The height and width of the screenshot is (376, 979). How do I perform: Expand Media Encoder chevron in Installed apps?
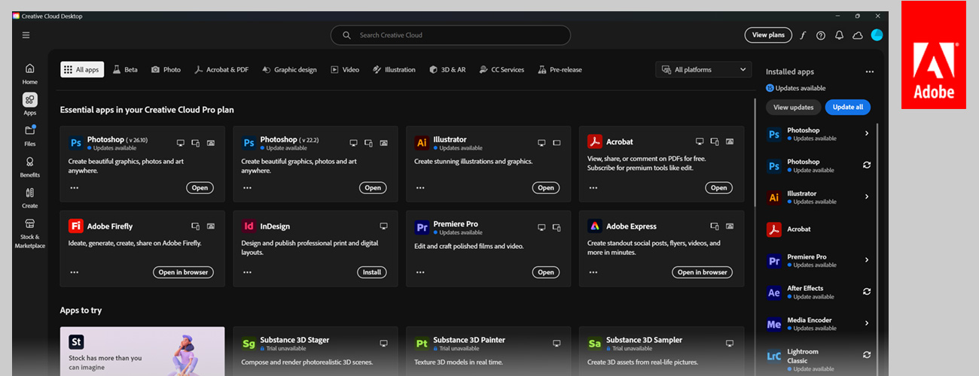(867, 323)
